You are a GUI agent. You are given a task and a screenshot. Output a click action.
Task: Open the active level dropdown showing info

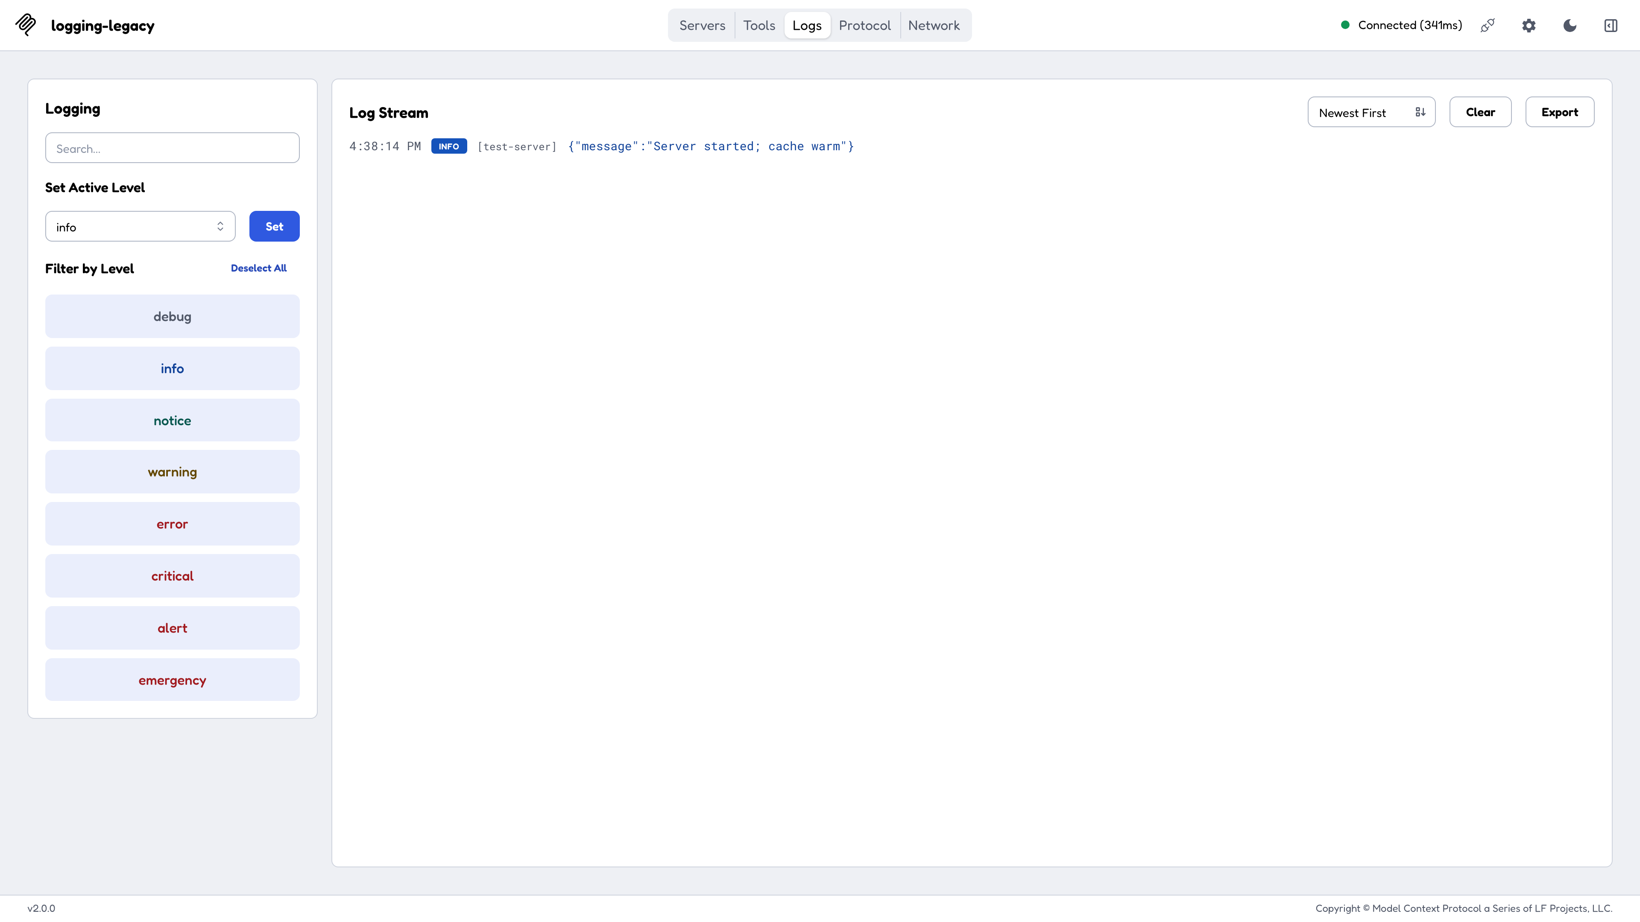tap(140, 227)
